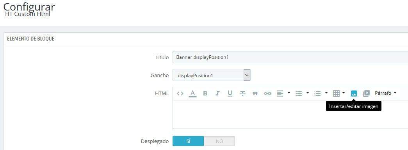Switch Desplegado to NO

click(x=219, y=141)
